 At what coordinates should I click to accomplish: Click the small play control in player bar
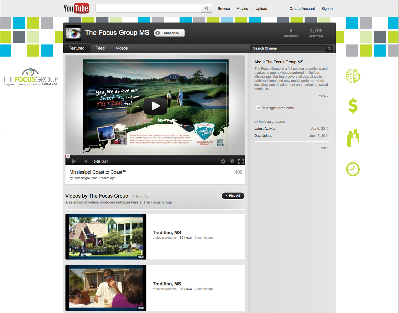(x=74, y=162)
